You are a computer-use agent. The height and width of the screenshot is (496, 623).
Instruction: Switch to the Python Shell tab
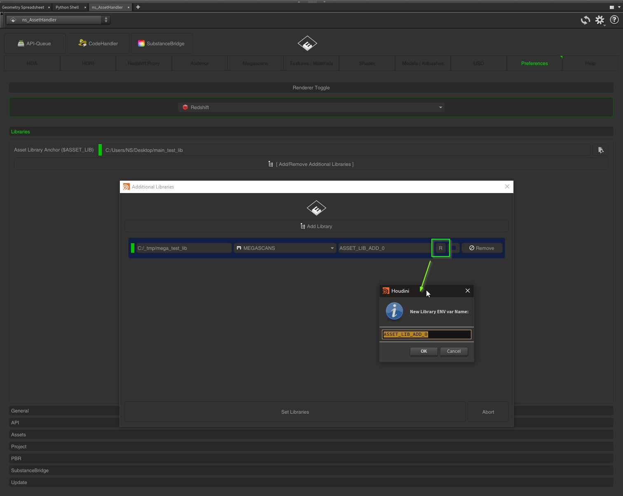click(67, 7)
